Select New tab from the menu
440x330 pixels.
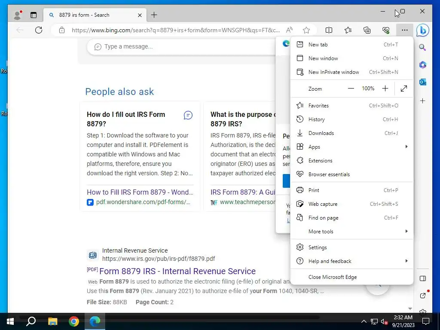point(351,44)
